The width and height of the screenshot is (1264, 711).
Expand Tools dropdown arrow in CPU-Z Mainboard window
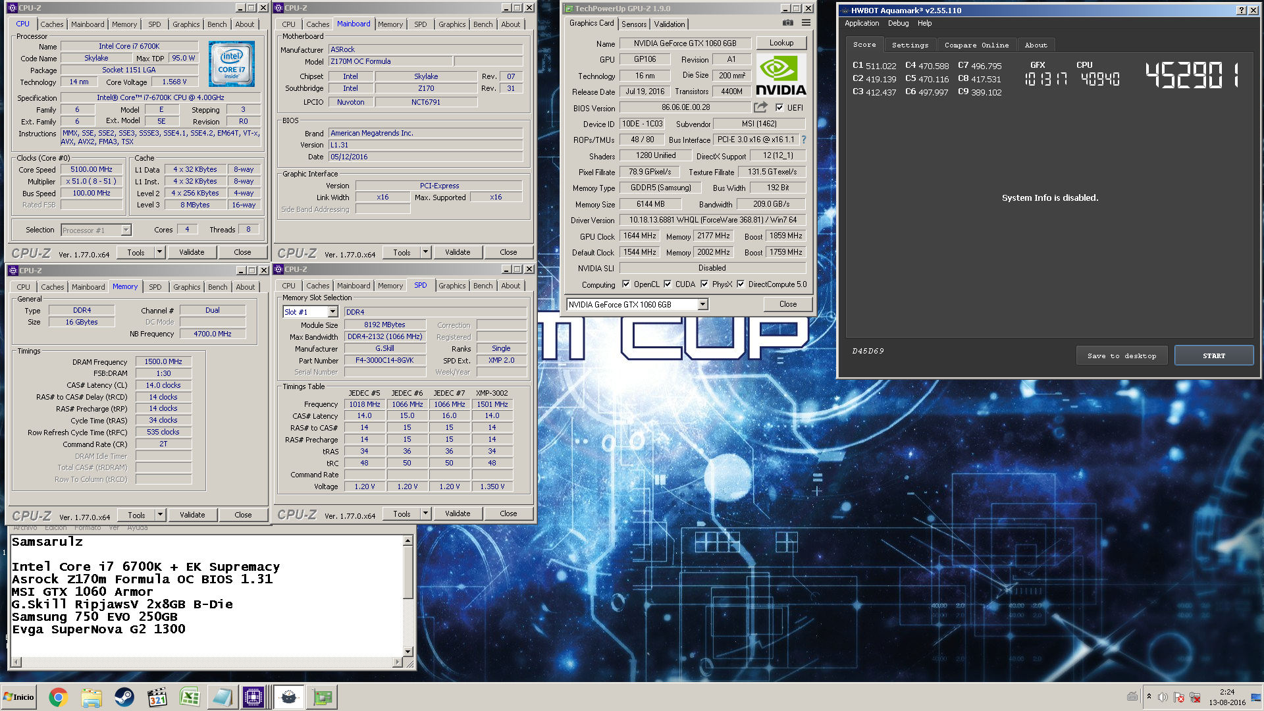click(425, 252)
